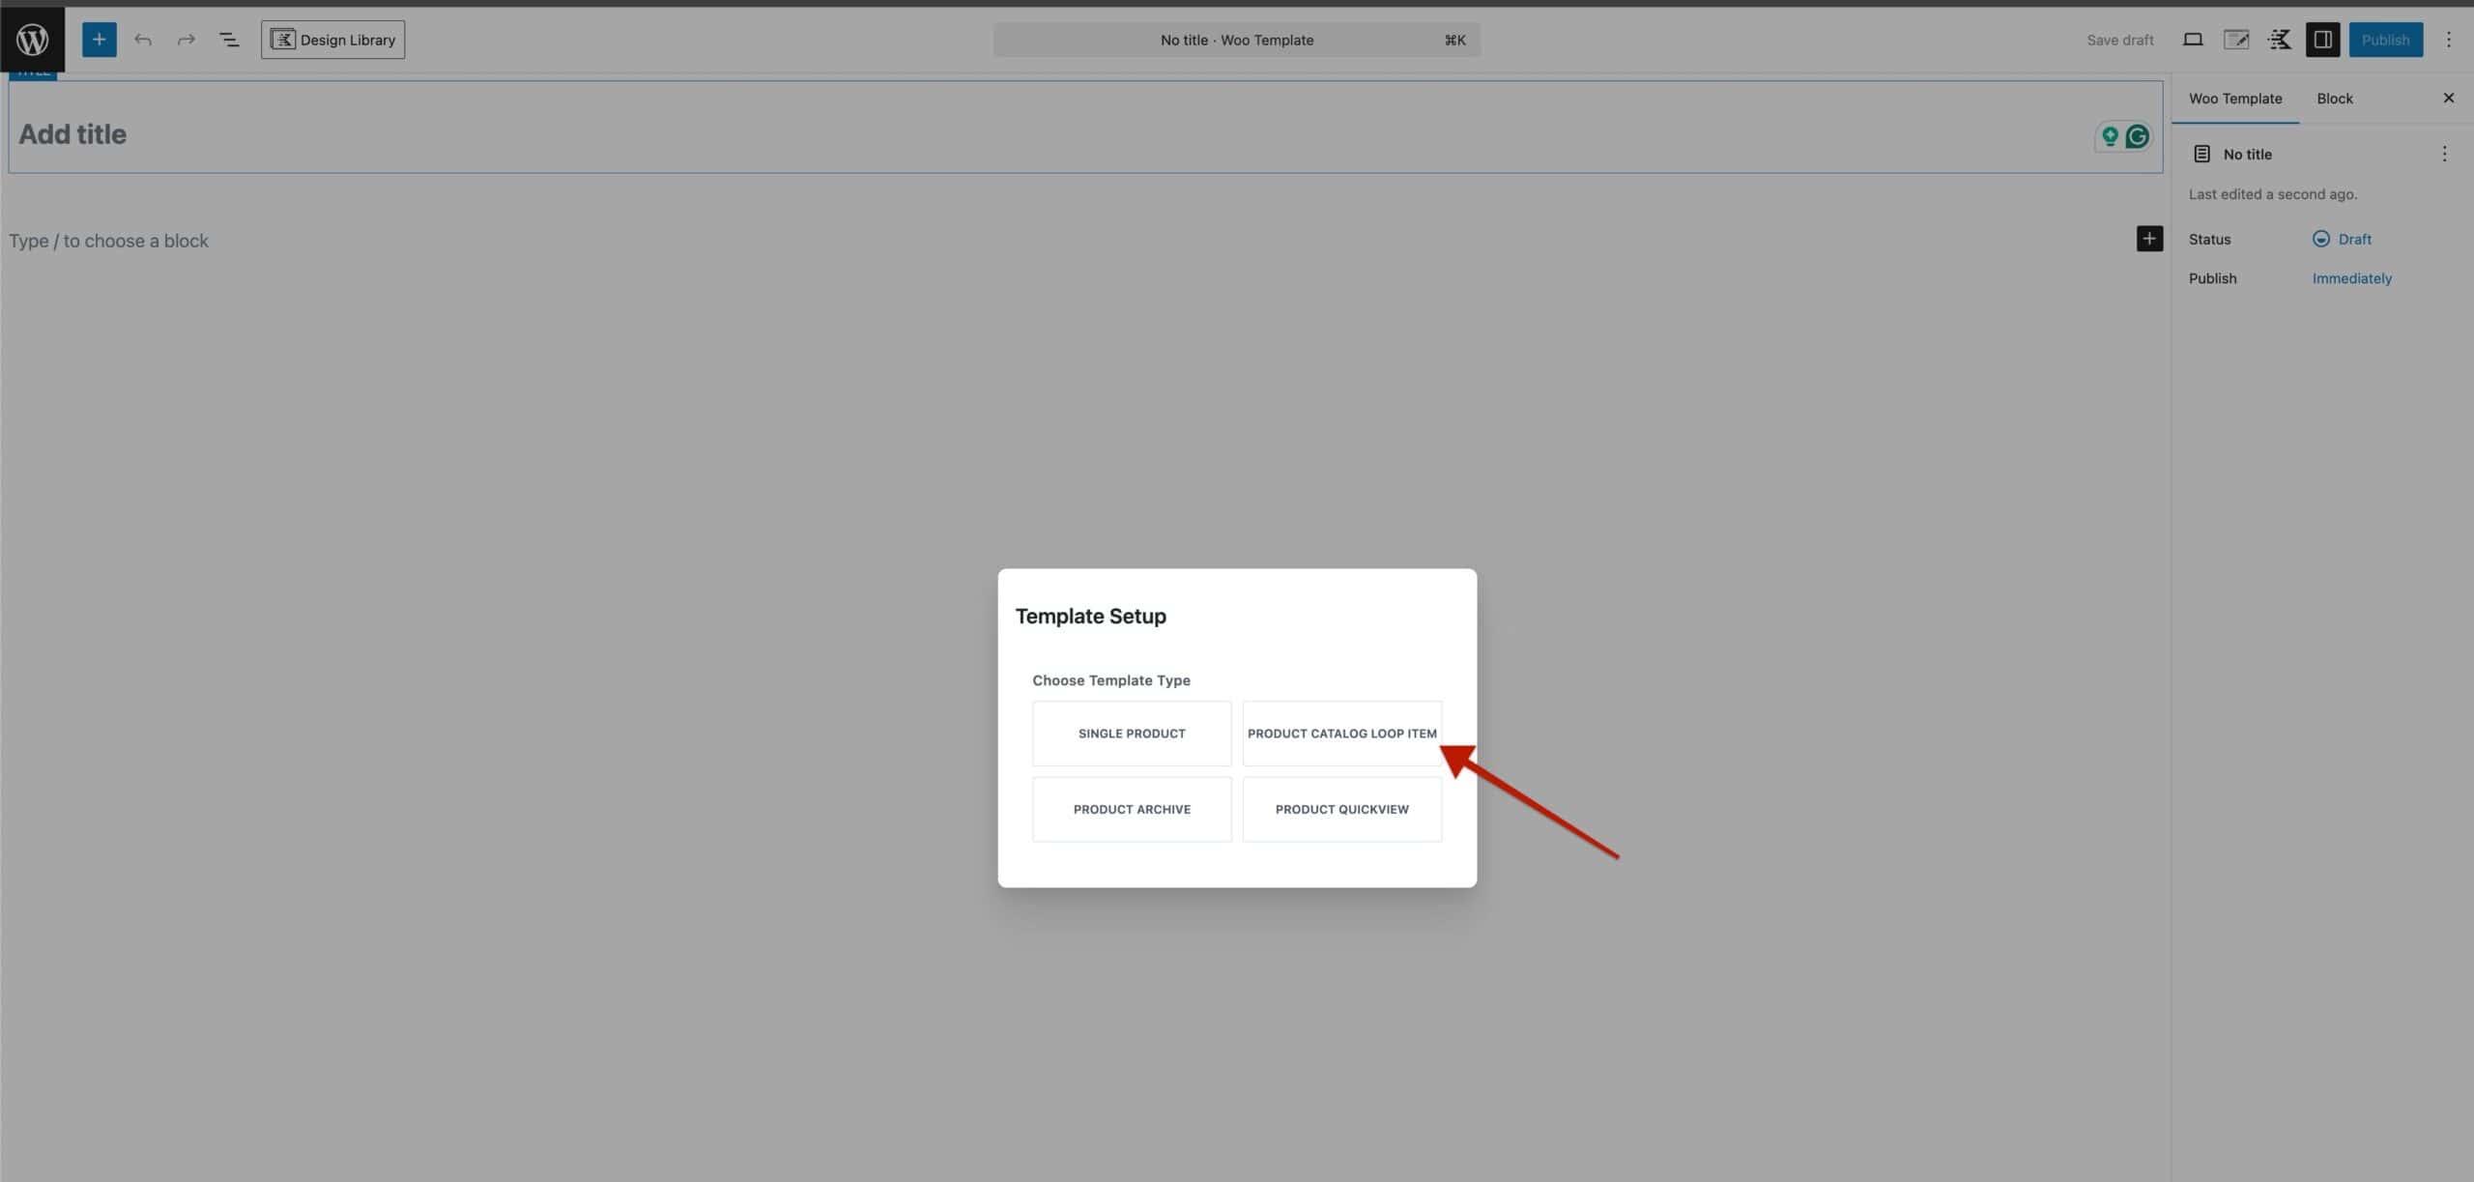Open the document overview list view
Image resolution: width=2474 pixels, height=1182 pixels.
[x=229, y=40]
